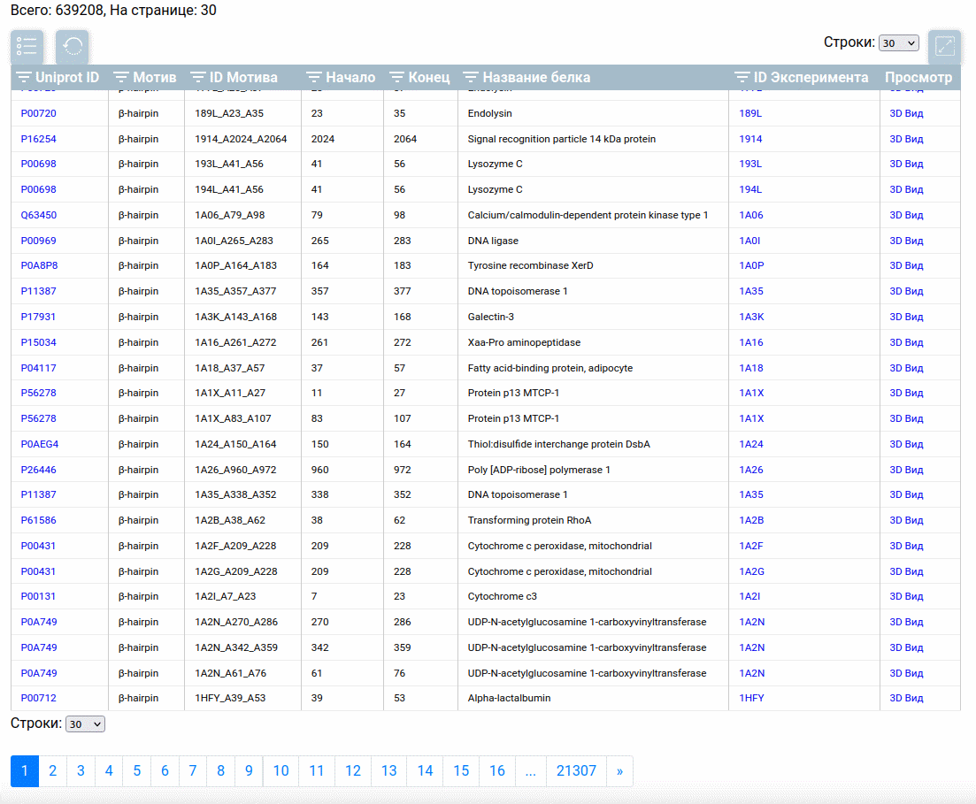Select motif ID cell 1A26_A960_A972
976x804 pixels.
[x=235, y=470]
